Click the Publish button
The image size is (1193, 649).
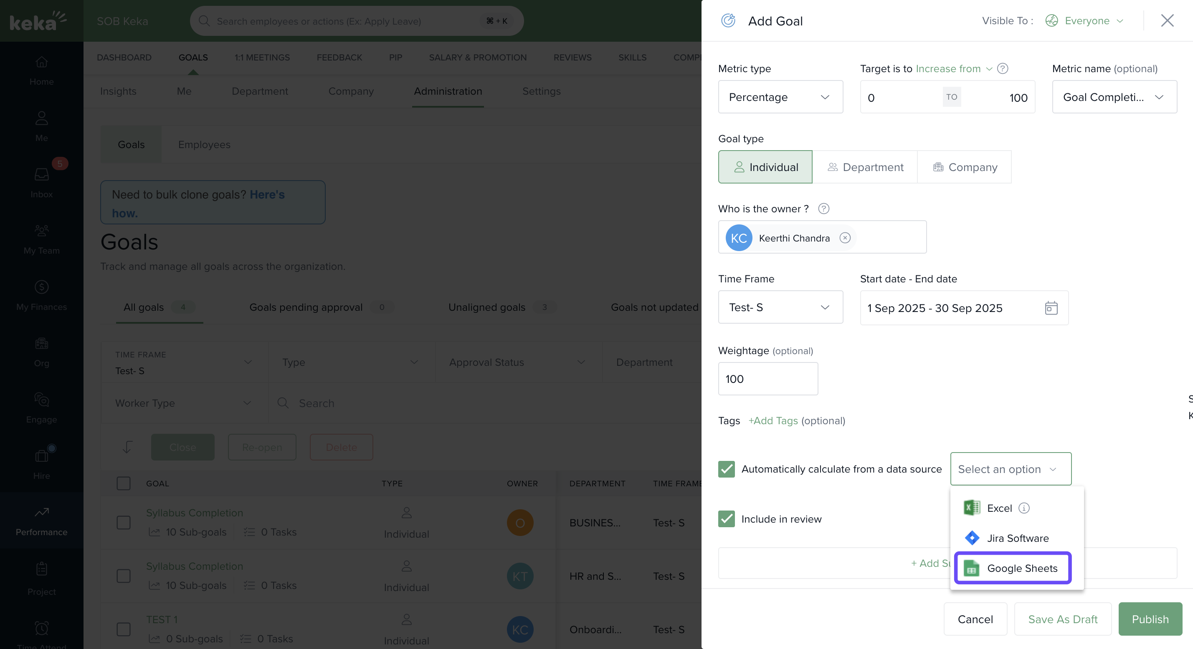click(x=1150, y=619)
